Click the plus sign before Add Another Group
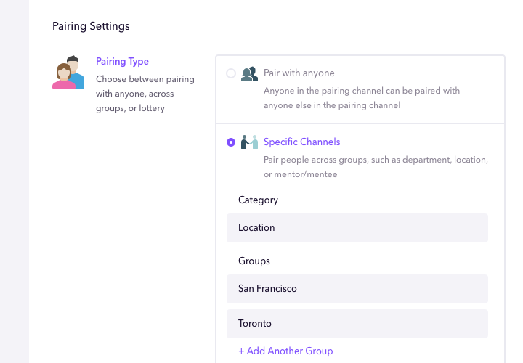This screenshot has height=363, width=523. pos(241,351)
